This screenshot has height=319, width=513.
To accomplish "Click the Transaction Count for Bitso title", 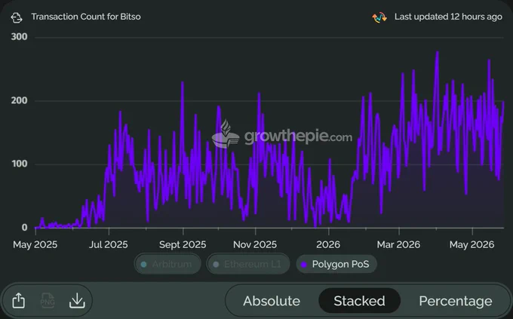I will pyautogui.click(x=86, y=17).
